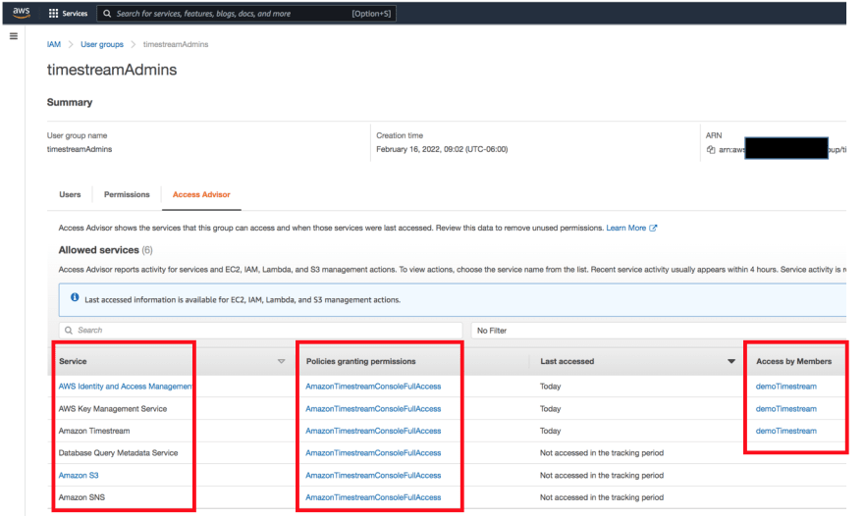This screenshot has height=516, width=864.
Task: Click the info icon in the blue banner
Action: [75, 297]
